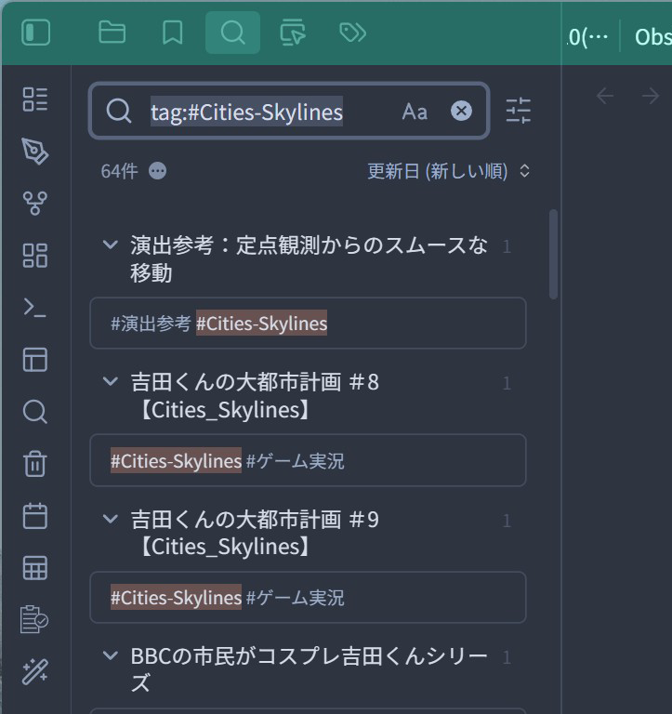Click the more options dots beside 64件
672x714 pixels.
[x=158, y=171]
